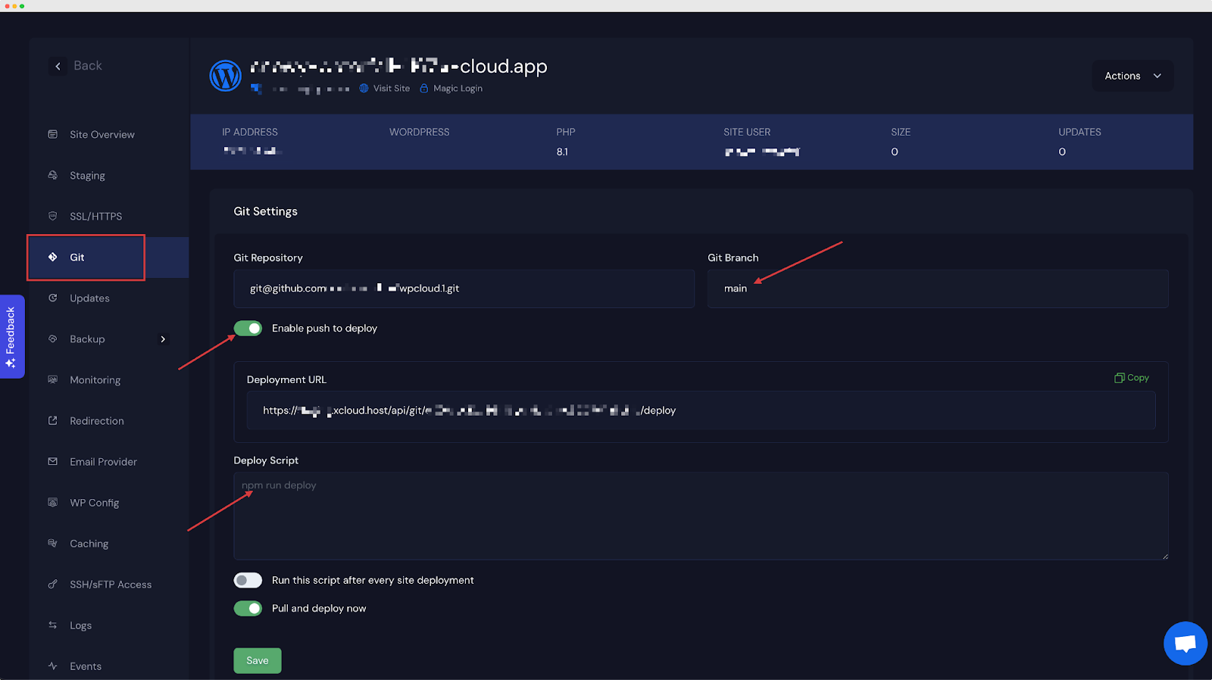This screenshot has height=680, width=1212.
Task: Click the Deploy Script text area
Action: pos(701,516)
